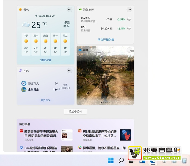Click the 多云 cloudy condition text

(67, 23)
